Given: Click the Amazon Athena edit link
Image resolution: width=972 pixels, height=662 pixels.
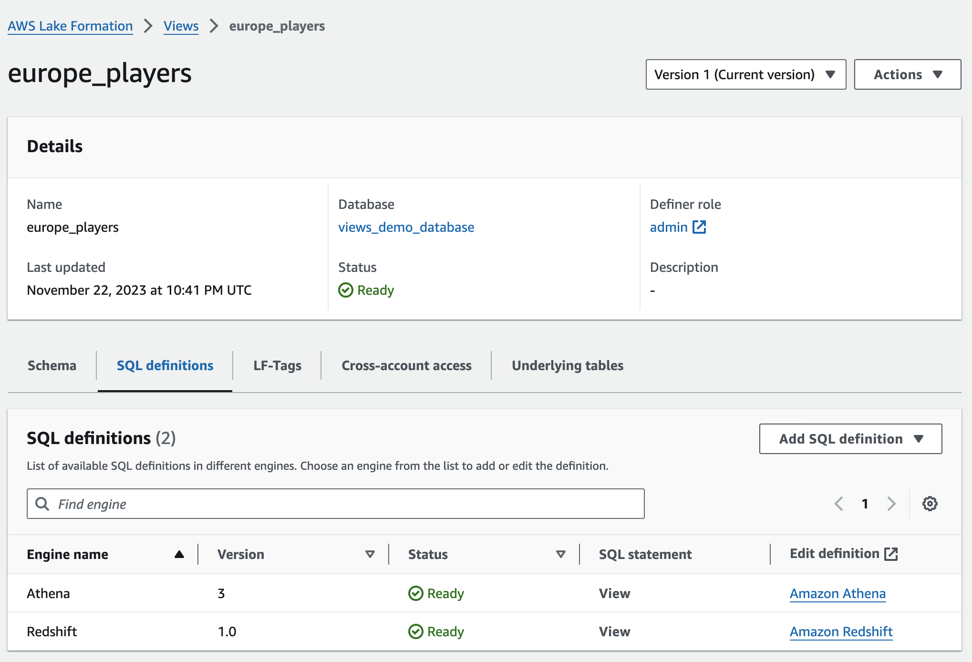Looking at the screenshot, I should (x=838, y=593).
